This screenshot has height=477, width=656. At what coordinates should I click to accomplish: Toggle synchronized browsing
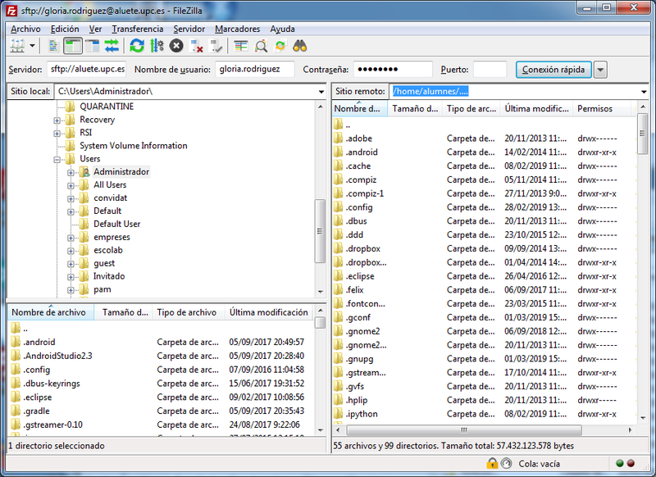(282, 46)
